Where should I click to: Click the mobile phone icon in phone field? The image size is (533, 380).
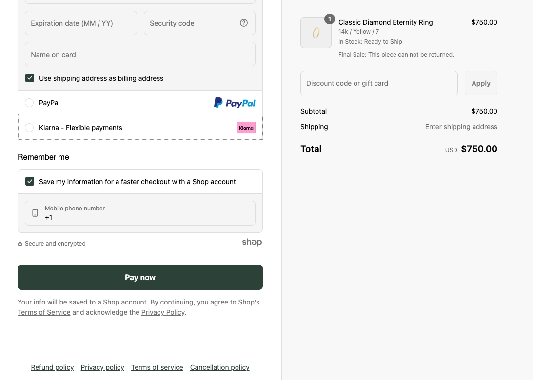click(35, 213)
